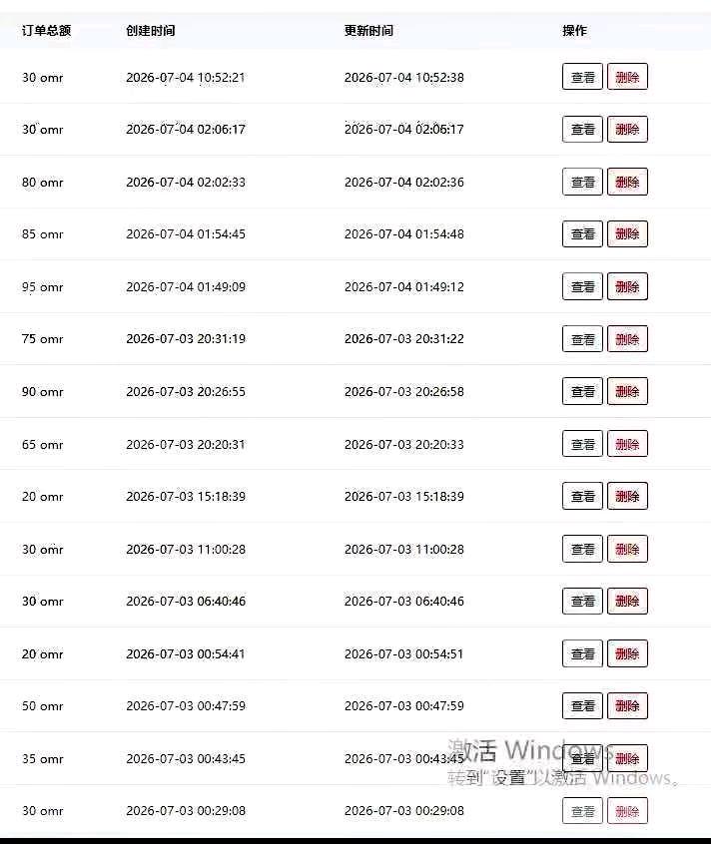Delete the order created at 15:18:39

pyautogui.click(x=627, y=496)
